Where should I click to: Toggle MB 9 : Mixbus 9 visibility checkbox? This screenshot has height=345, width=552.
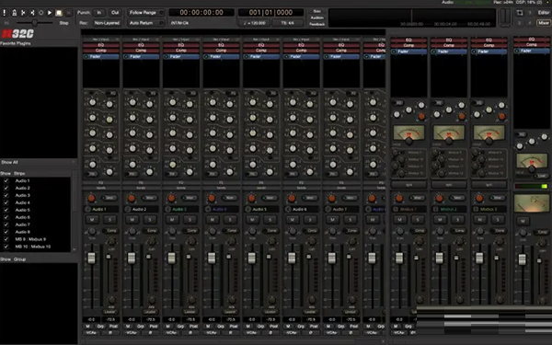[6, 239]
